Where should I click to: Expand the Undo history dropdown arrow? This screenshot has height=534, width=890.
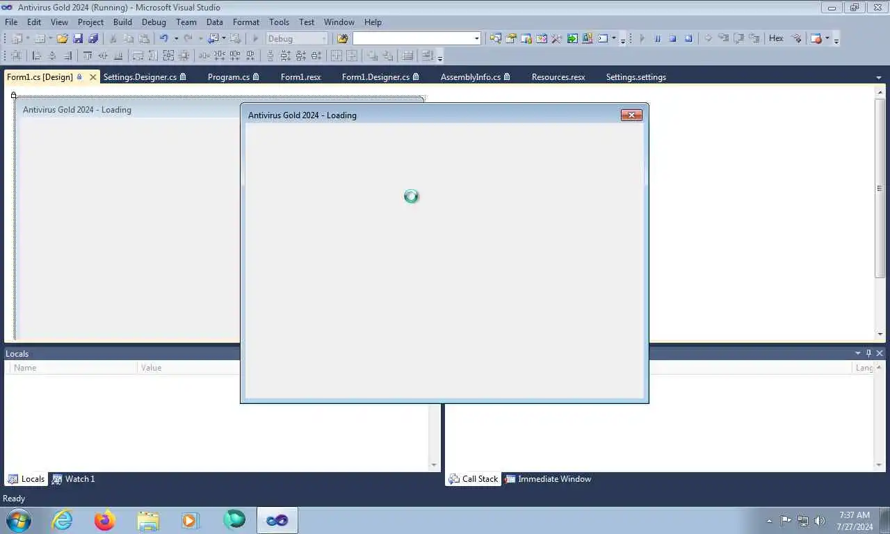click(x=176, y=38)
